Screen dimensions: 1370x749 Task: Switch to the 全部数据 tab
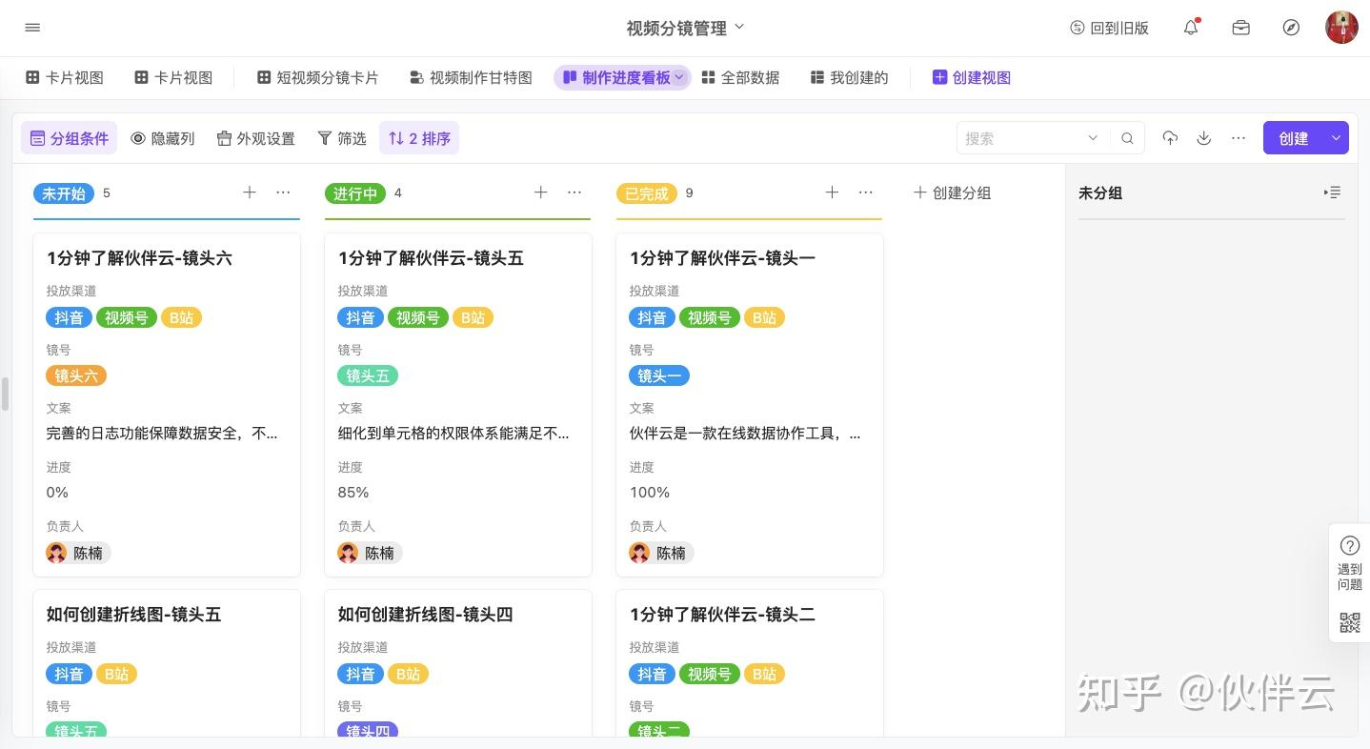point(740,78)
